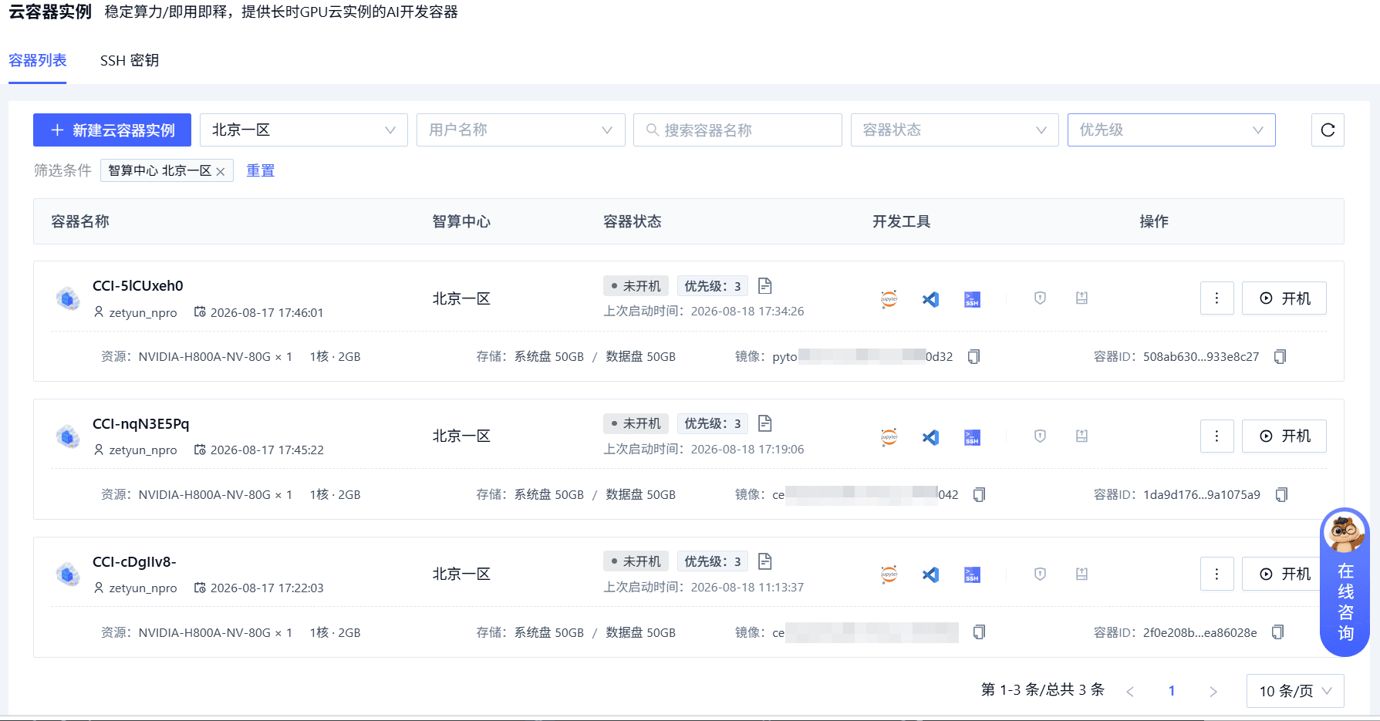Refresh the container list
The image size is (1380, 721).
[x=1328, y=130]
